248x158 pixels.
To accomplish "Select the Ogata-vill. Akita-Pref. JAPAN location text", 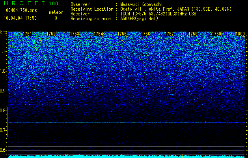I will [176, 9].
